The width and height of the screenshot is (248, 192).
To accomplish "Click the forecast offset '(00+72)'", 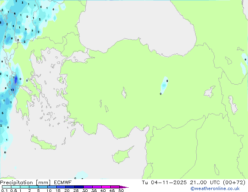I will tap(234, 183).
